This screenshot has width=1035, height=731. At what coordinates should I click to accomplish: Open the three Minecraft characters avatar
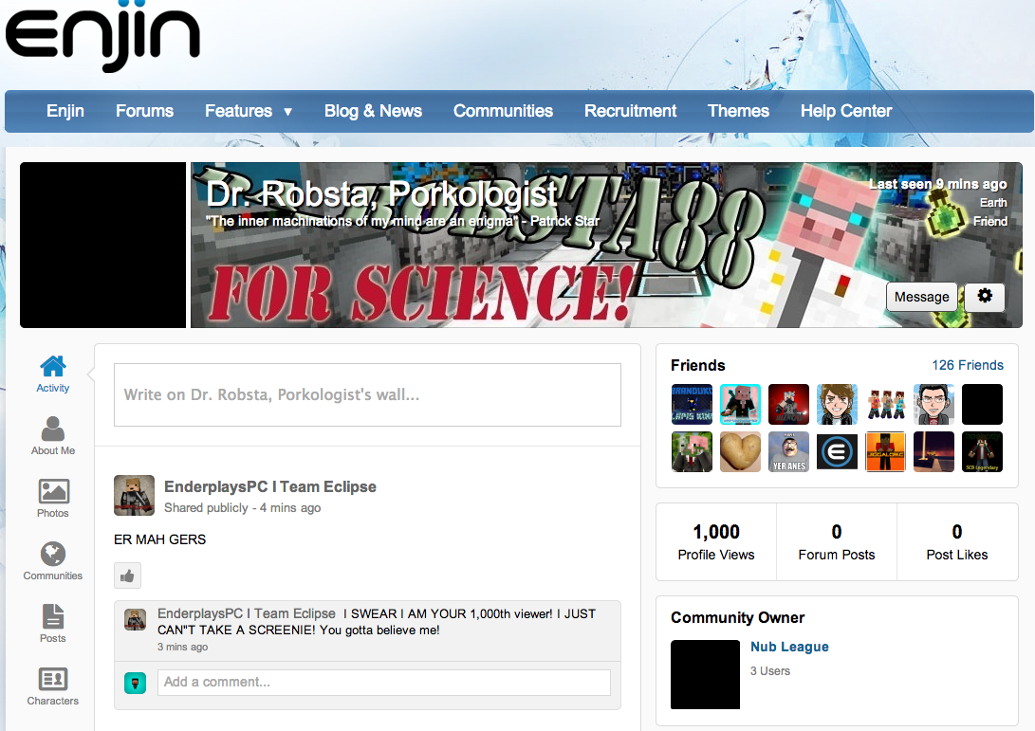(885, 404)
